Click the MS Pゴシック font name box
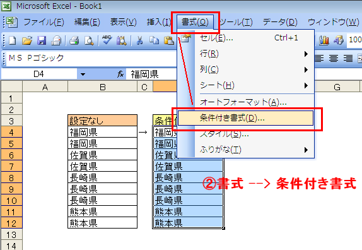The image size is (362, 250). coord(91,58)
